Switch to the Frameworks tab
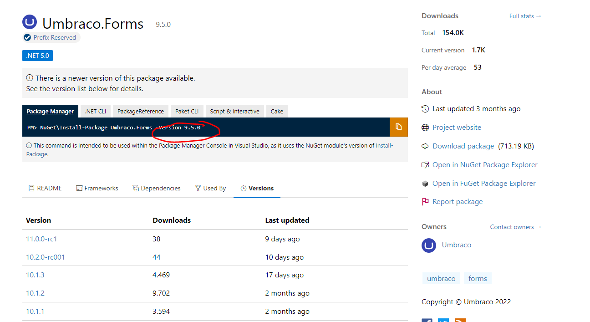Viewport: 590px width, 322px height. [97, 188]
